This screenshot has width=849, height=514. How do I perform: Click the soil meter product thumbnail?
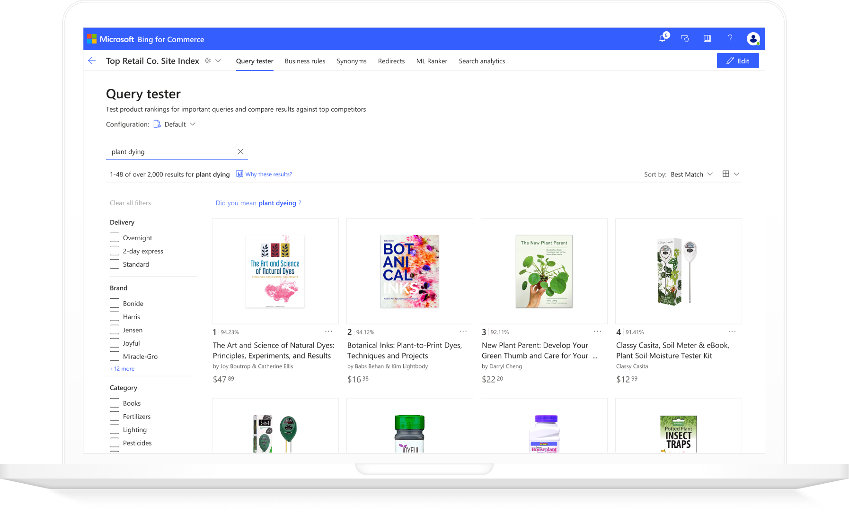click(677, 271)
